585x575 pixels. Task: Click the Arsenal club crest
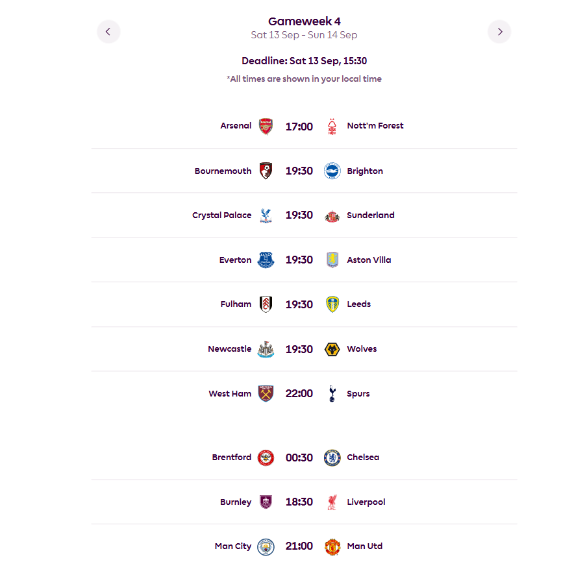(266, 126)
